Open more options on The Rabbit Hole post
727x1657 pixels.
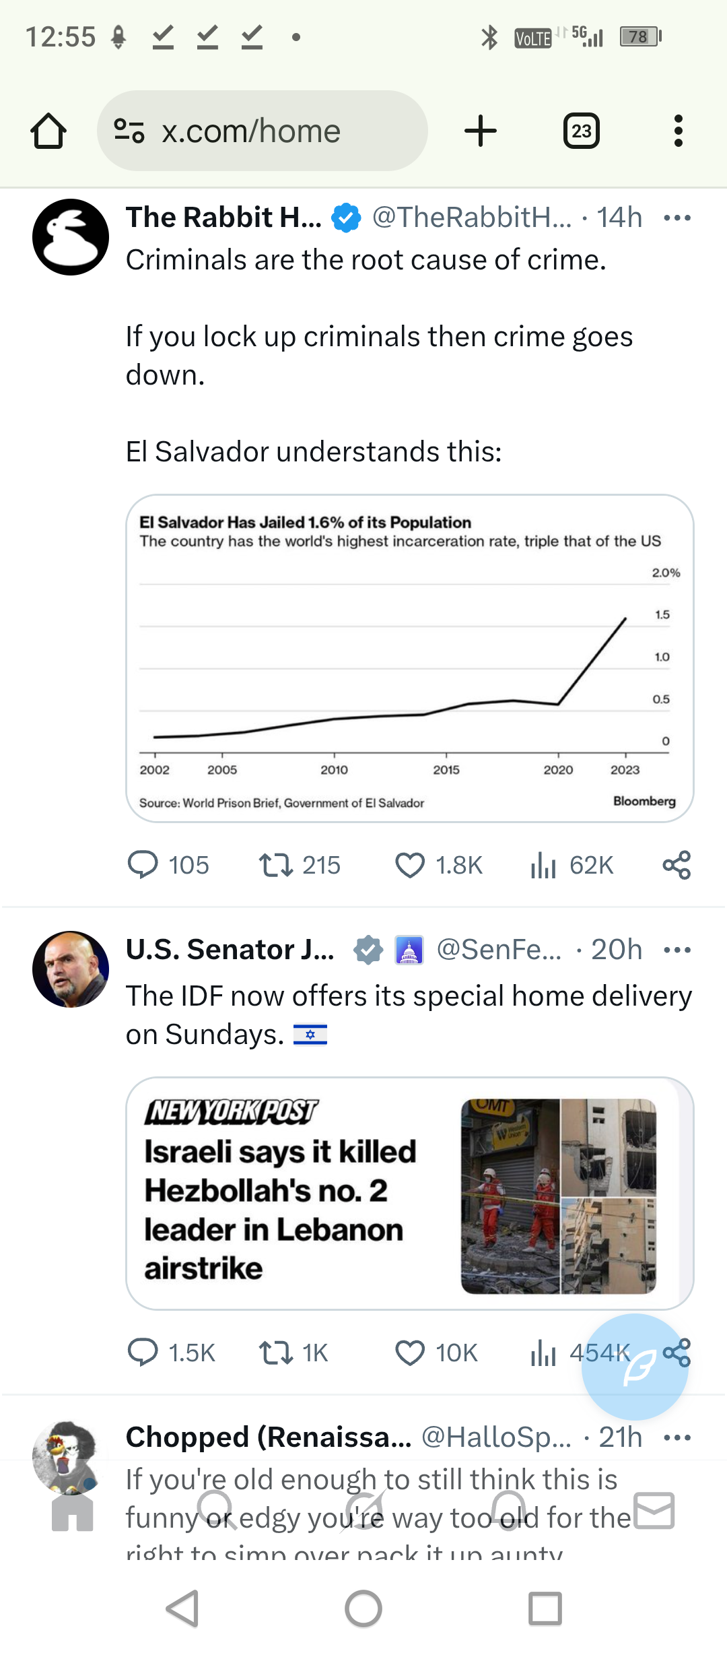677,218
